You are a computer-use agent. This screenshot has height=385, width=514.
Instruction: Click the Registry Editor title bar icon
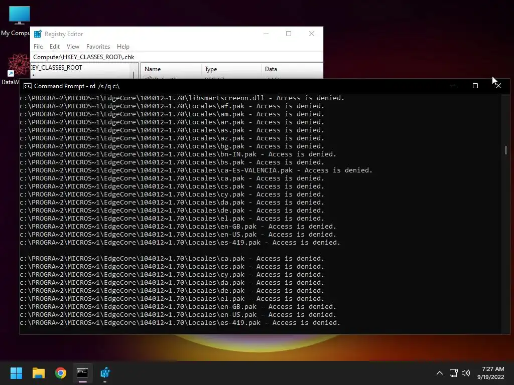tap(38, 34)
